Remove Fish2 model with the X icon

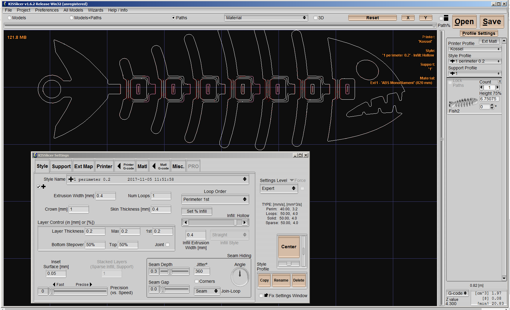500,82
